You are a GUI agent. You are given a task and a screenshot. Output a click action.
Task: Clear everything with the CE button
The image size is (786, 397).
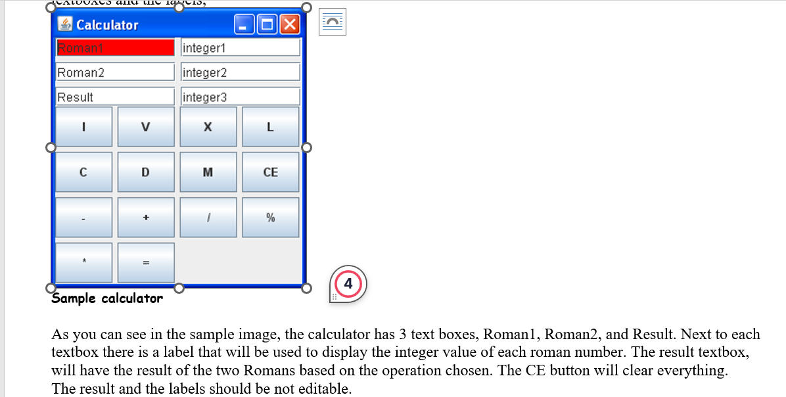pos(271,172)
